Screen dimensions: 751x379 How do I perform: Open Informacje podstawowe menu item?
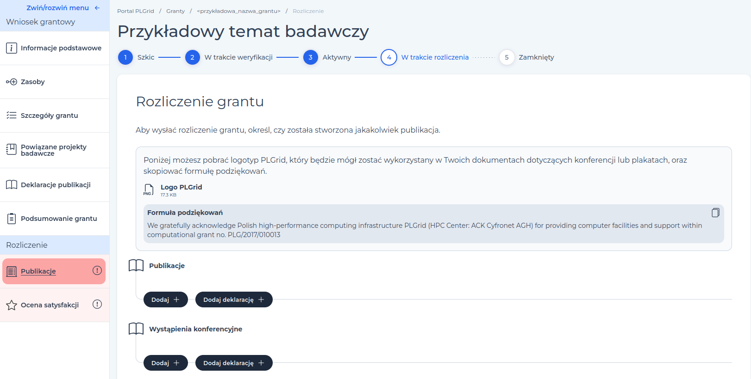pyautogui.click(x=55, y=48)
